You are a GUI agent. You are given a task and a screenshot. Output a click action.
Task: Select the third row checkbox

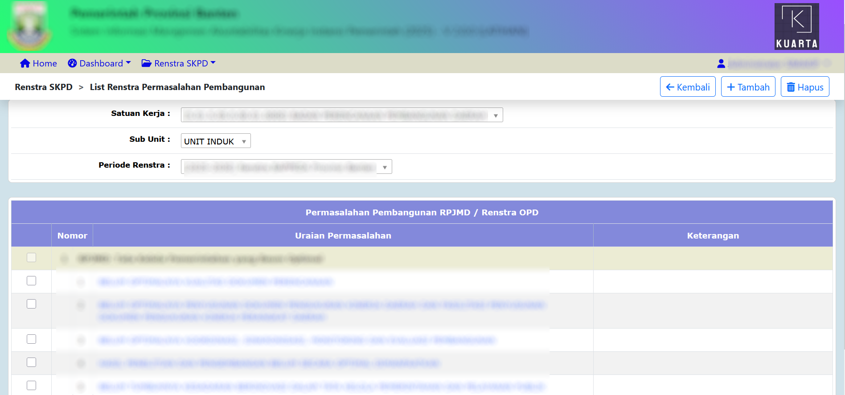(31, 304)
